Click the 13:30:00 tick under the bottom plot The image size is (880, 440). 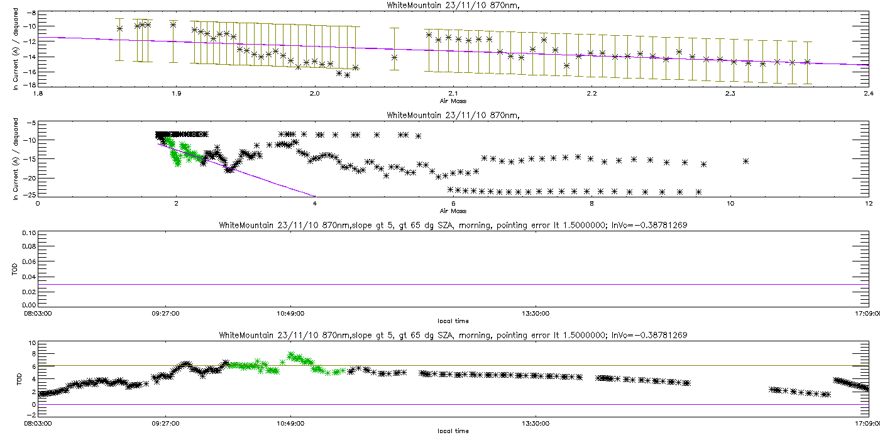[x=534, y=423]
